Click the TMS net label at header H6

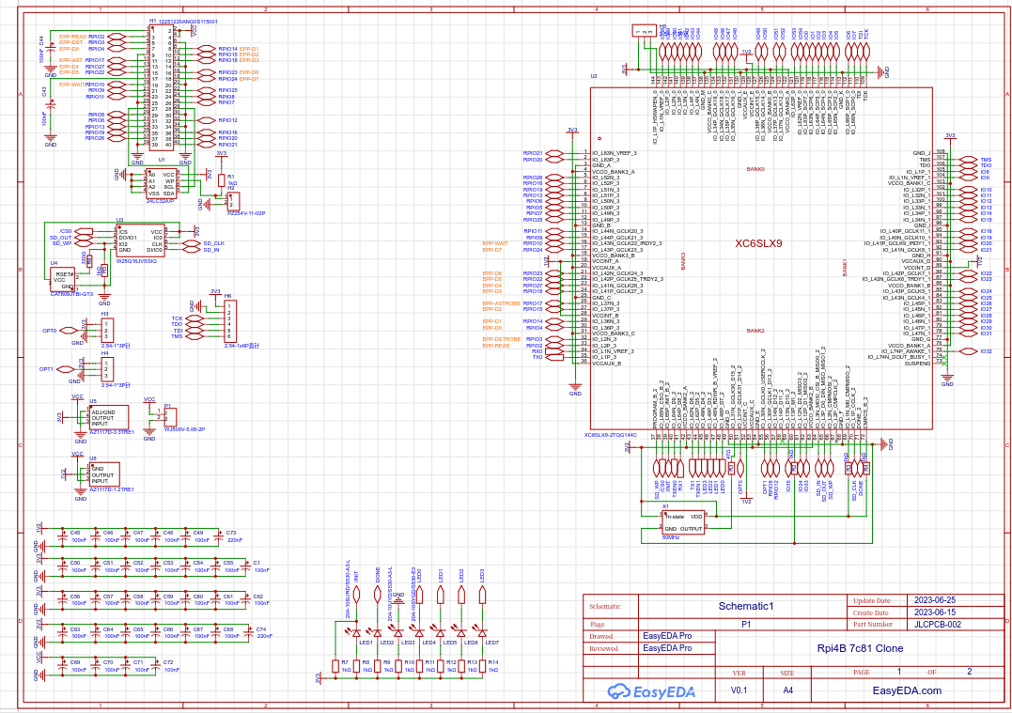[x=177, y=336]
